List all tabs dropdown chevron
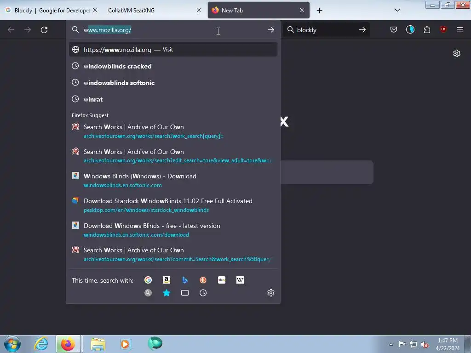The image size is (471, 353). point(397,10)
